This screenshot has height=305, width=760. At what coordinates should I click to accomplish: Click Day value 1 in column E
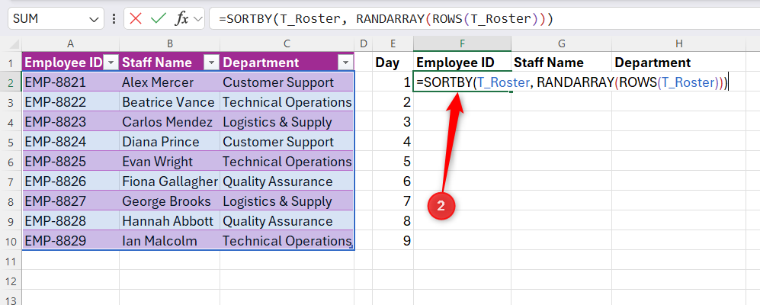click(x=393, y=82)
